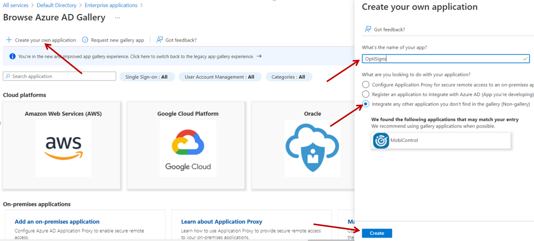The height and width of the screenshot is (241, 534).
Task: Click Create your own application
Action: [45, 40]
